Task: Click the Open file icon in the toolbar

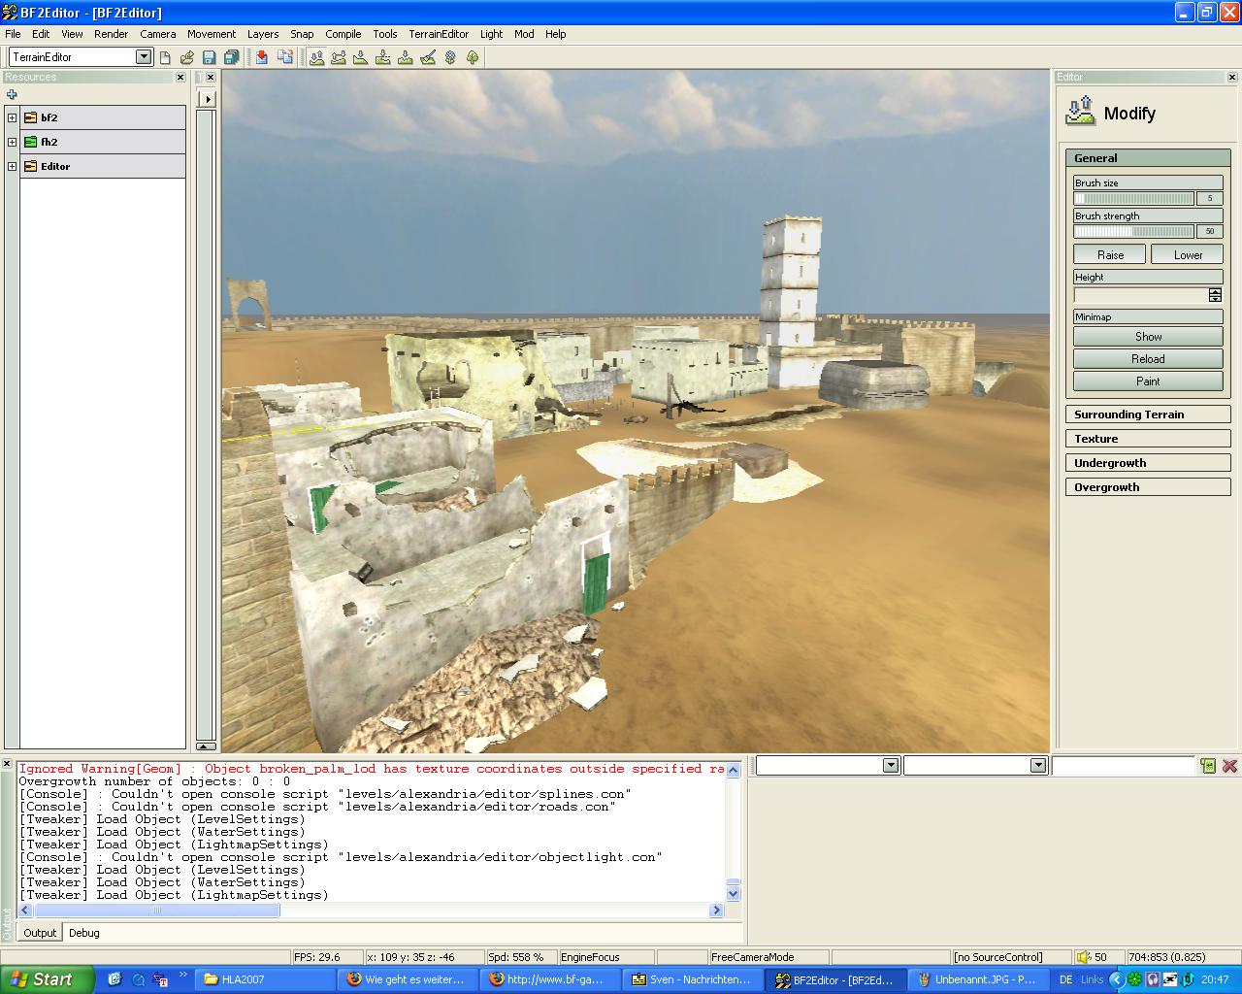Action: [187, 57]
